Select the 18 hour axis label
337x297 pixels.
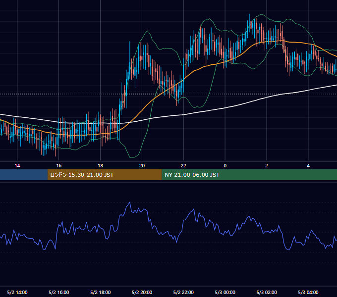pyautogui.click(x=101, y=166)
